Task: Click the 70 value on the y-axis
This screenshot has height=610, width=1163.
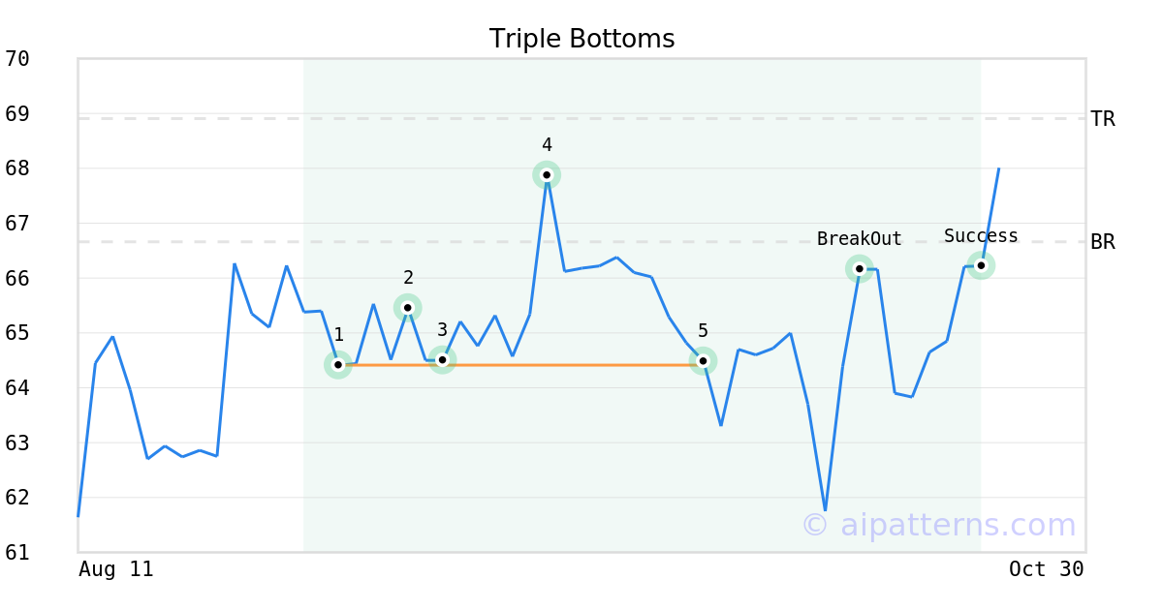Action: coord(17,59)
